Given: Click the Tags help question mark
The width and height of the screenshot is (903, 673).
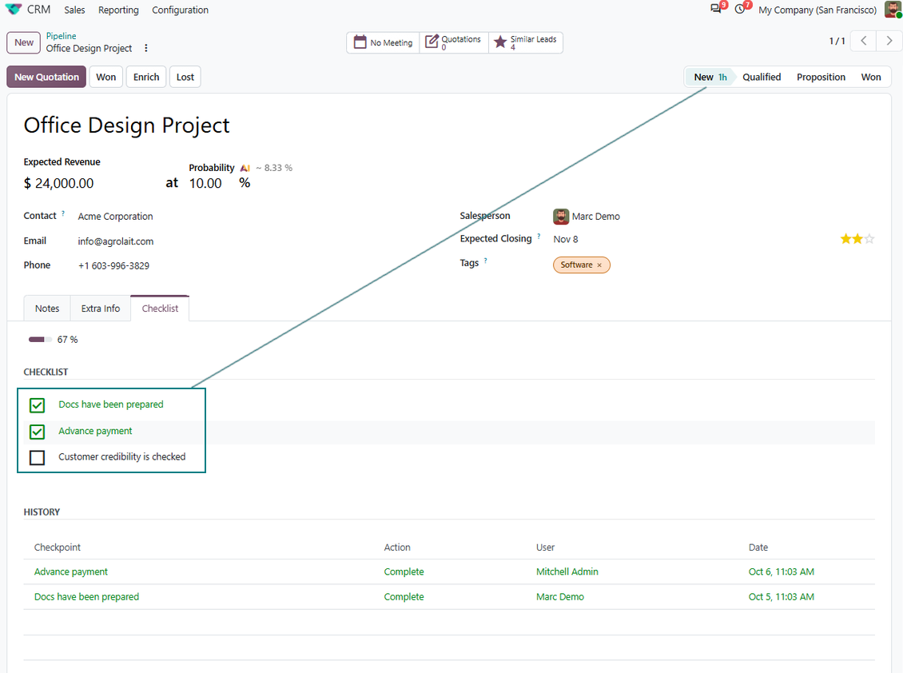Looking at the screenshot, I should tap(486, 261).
